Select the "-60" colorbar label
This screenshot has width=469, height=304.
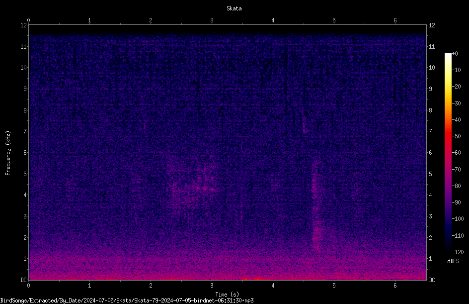456,153
